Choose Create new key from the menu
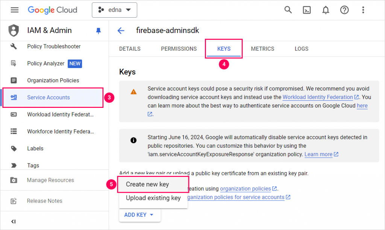The width and height of the screenshot is (385, 230). (x=153, y=185)
